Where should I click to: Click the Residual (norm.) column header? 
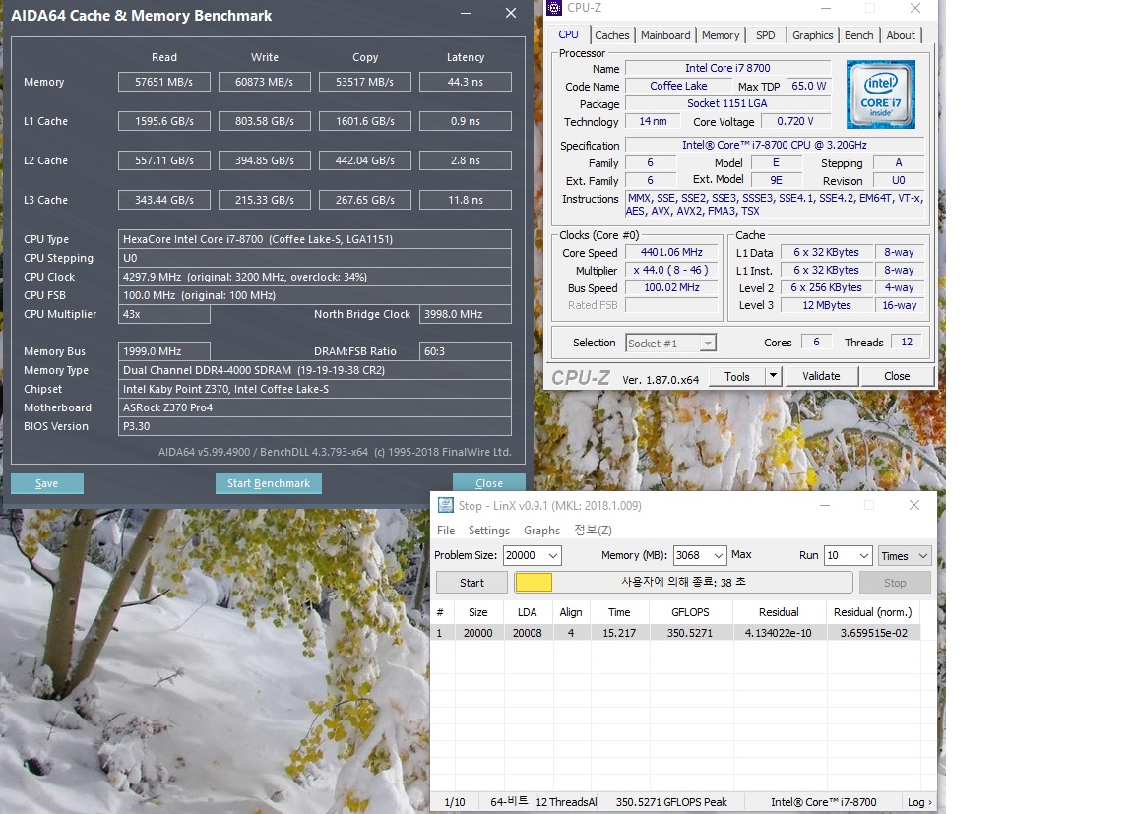coord(873,612)
